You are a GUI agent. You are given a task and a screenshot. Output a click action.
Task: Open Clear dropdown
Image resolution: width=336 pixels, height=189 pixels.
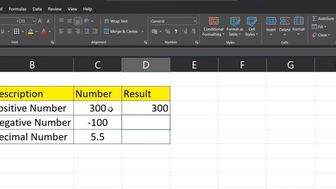[321, 35]
